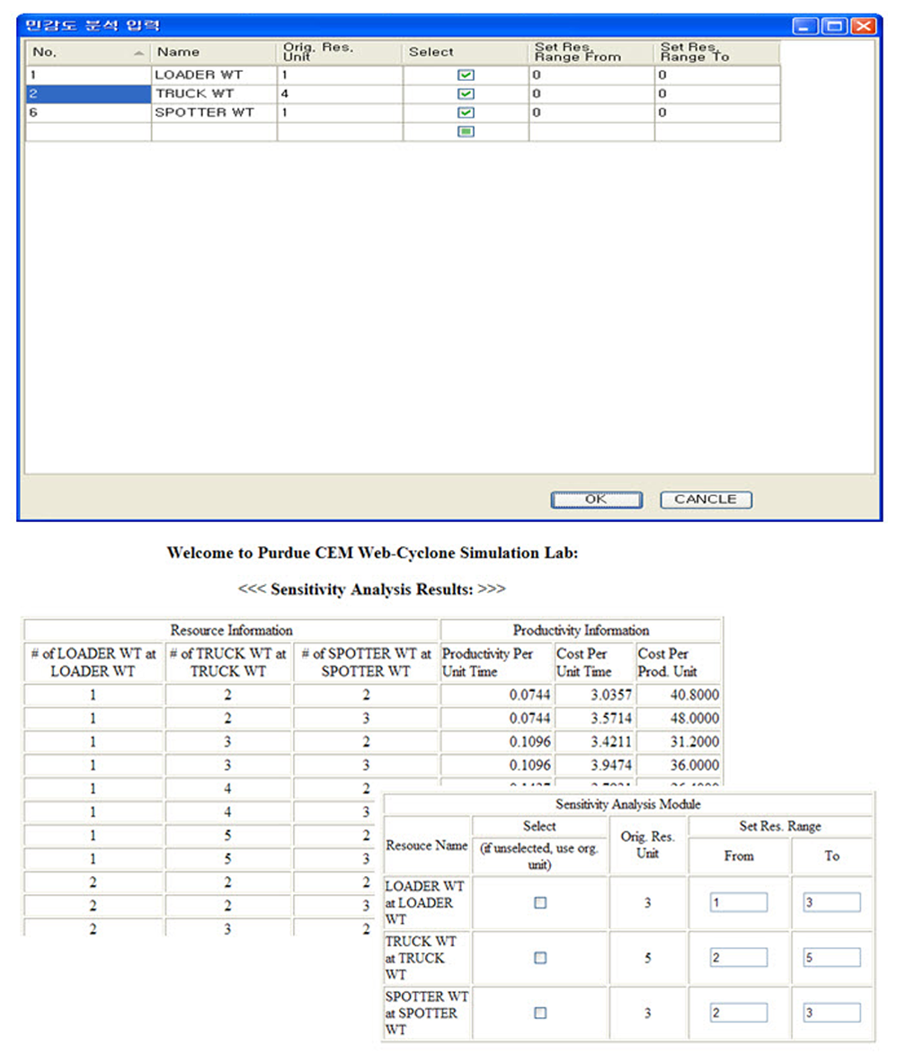Click the TRUCK WT To range field
The width and height of the screenshot is (897, 1055).
[831, 958]
